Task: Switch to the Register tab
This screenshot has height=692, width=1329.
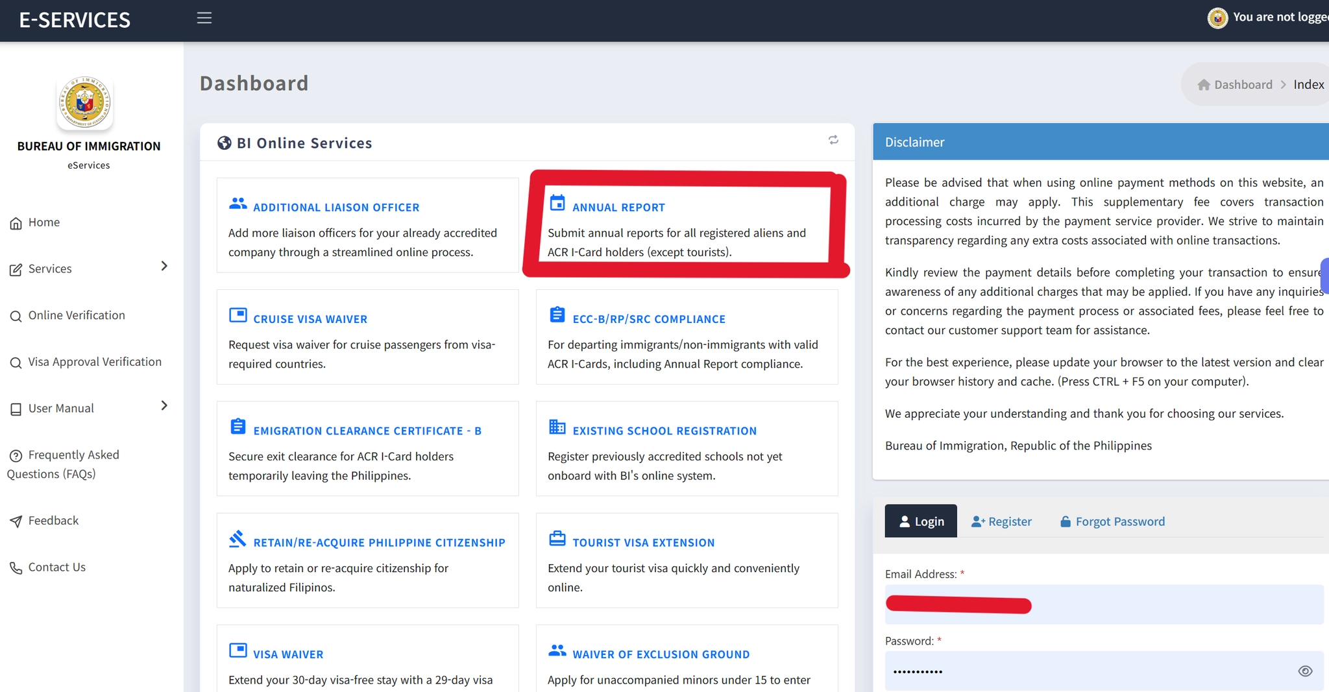Action: 1001,521
